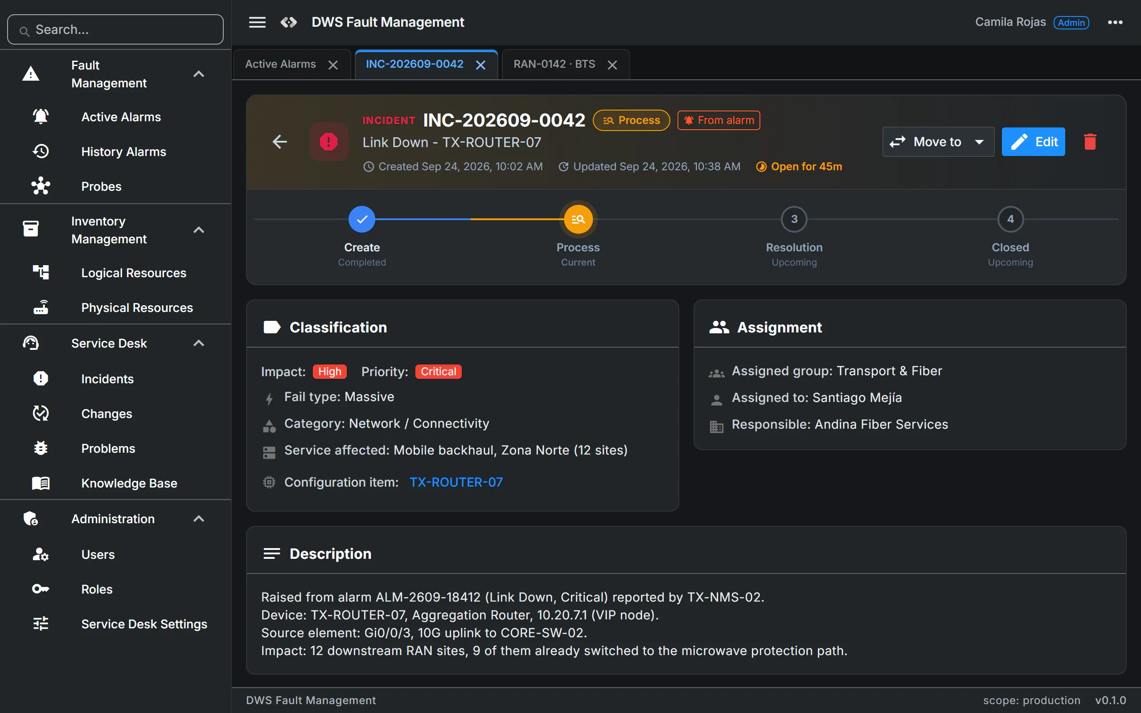Collapse the Administration section chevron
This screenshot has height=713, width=1141.
pos(199,519)
